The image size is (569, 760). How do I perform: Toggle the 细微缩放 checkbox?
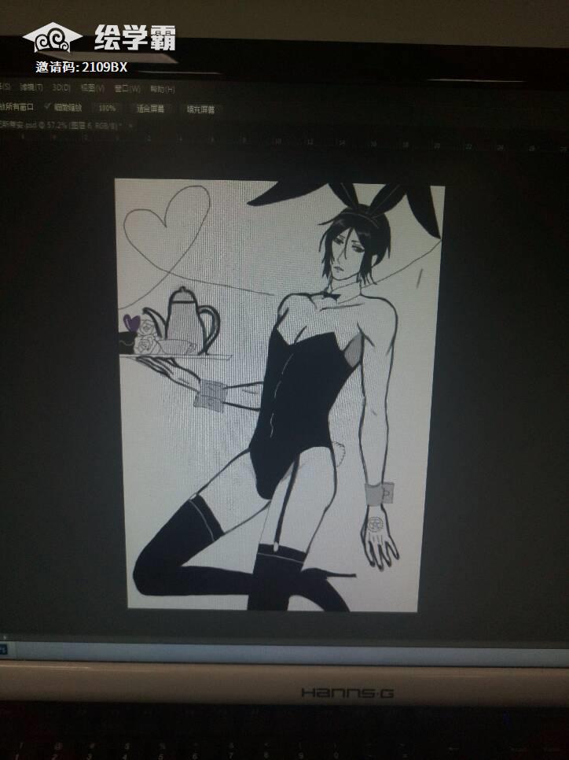pos(48,106)
